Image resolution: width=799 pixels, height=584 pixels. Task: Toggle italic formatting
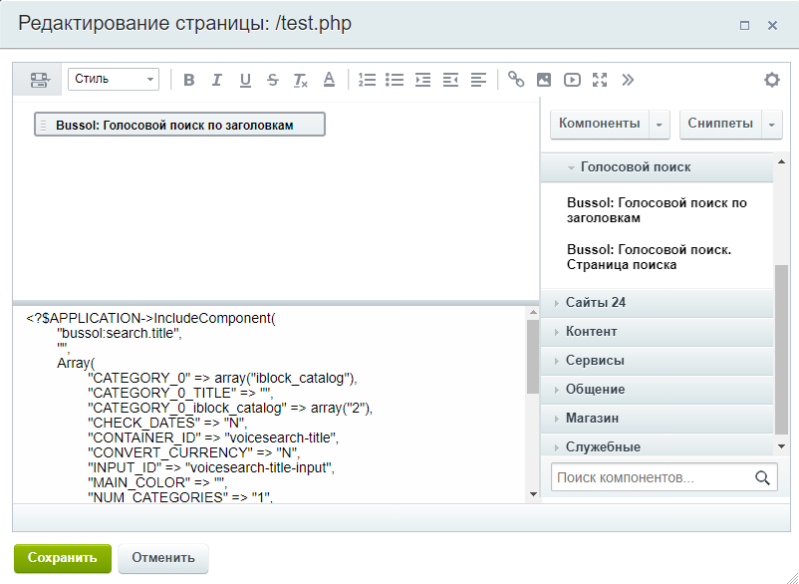click(216, 80)
